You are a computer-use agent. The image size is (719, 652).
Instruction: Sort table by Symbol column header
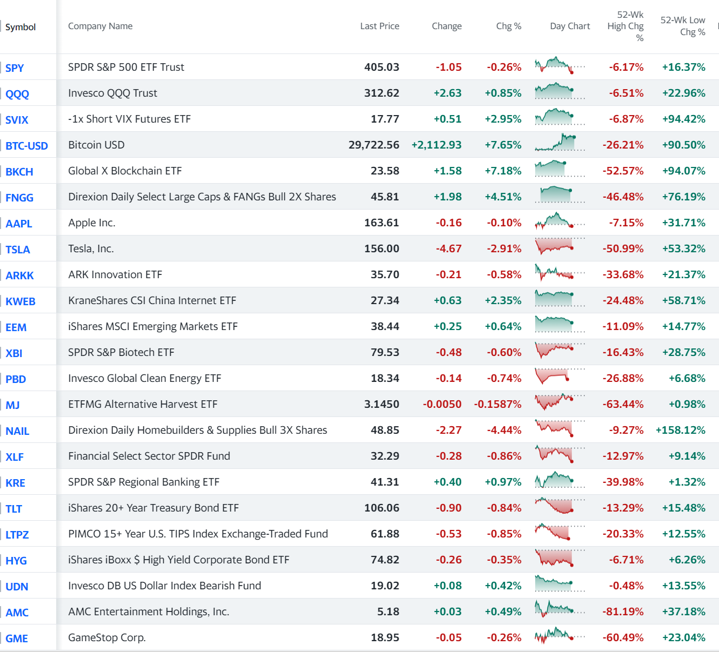pyautogui.click(x=21, y=26)
